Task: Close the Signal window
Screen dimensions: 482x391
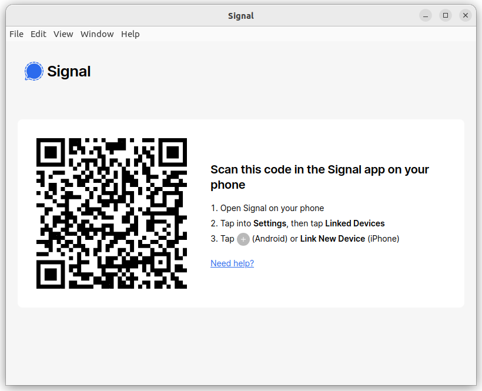Action: pos(466,15)
